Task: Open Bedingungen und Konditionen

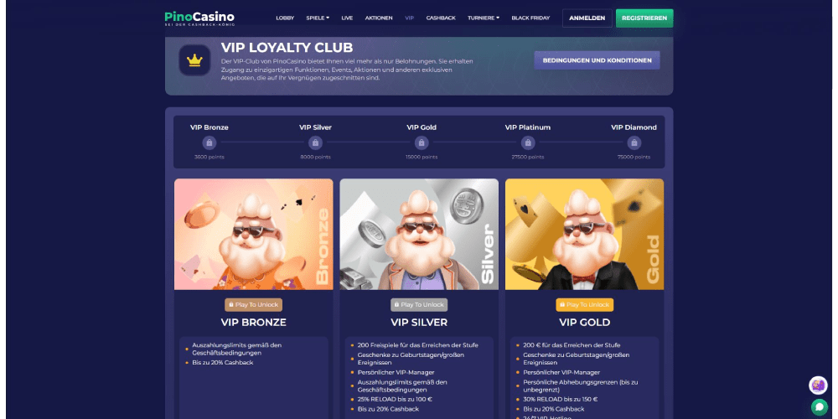Action: (597, 60)
